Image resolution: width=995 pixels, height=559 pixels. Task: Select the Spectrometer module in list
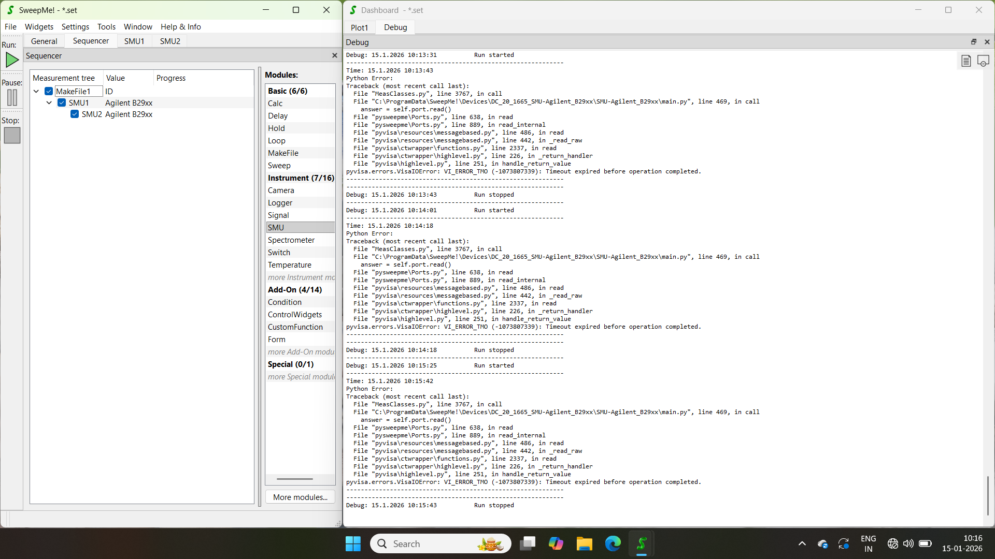click(x=291, y=240)
